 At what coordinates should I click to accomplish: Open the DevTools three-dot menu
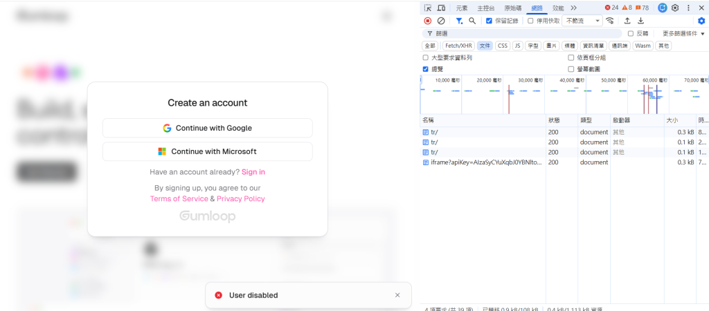[x=688, y=8]
